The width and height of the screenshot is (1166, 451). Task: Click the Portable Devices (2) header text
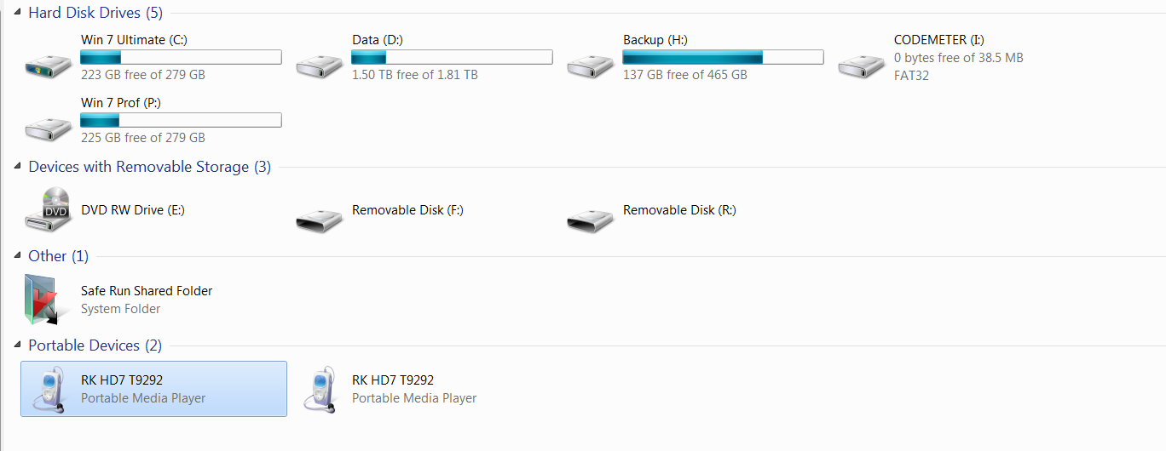pos(94,345)
